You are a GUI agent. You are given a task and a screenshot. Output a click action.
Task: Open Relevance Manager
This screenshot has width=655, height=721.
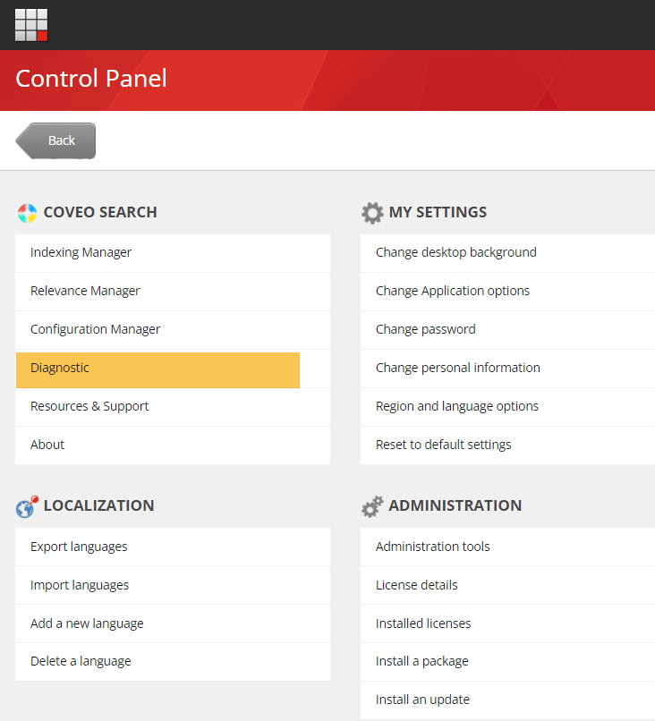pyautogui.click(x=85, y=291)
